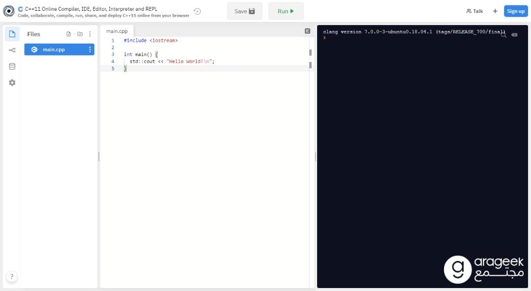Click the "Hello World!\n" string
Viewport: 531px width, 291px height.
click(x=189, y=61)
